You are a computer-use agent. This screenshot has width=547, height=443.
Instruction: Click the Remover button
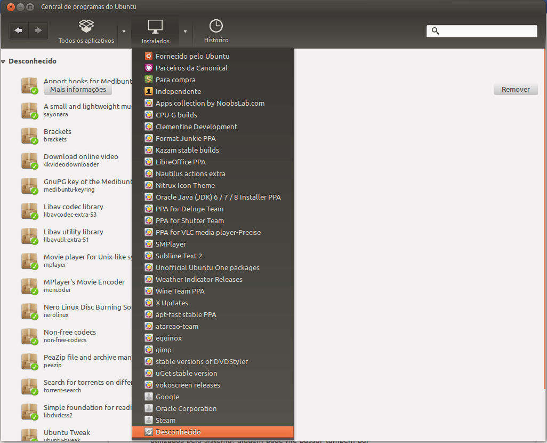point(516,90)
